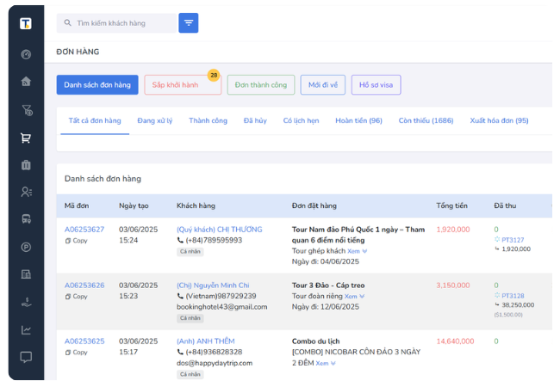560x387 pixels.
Task: Click total amount 14,640,000
Action: [455, 341]
